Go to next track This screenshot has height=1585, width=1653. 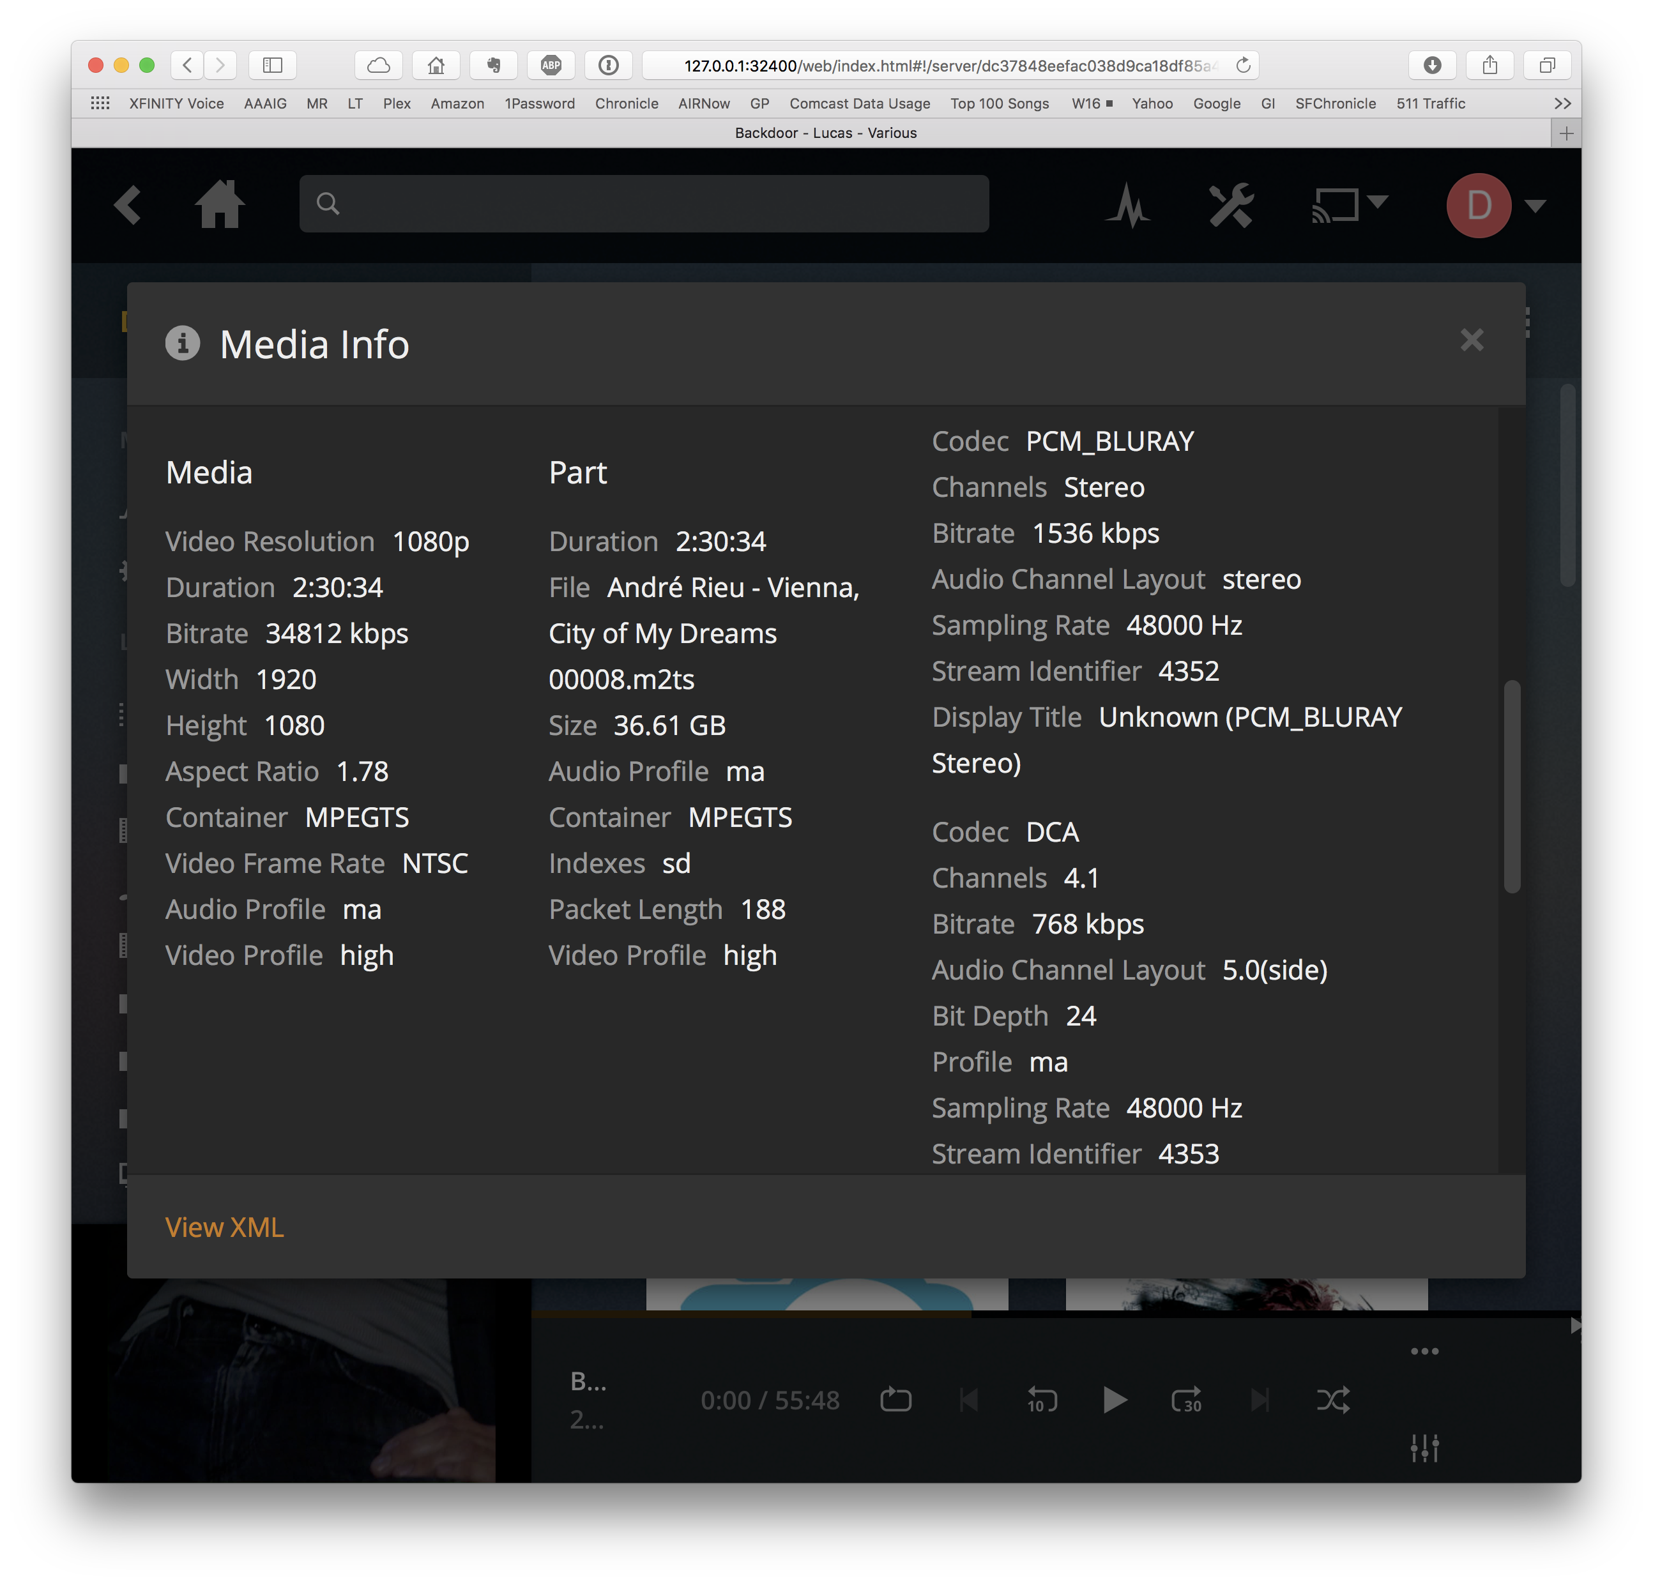click(x=1260, y=1400)
